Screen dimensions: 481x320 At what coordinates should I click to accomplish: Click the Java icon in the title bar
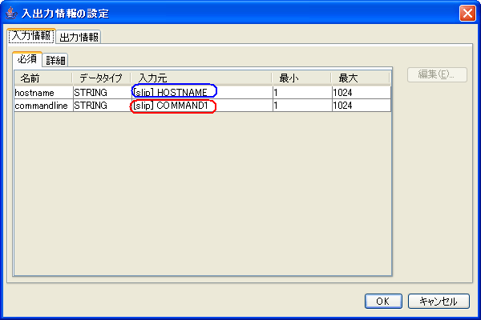pos(11,13)
